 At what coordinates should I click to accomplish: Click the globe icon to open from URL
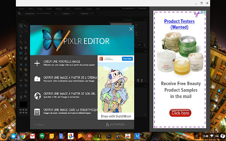tap(37, 96)
